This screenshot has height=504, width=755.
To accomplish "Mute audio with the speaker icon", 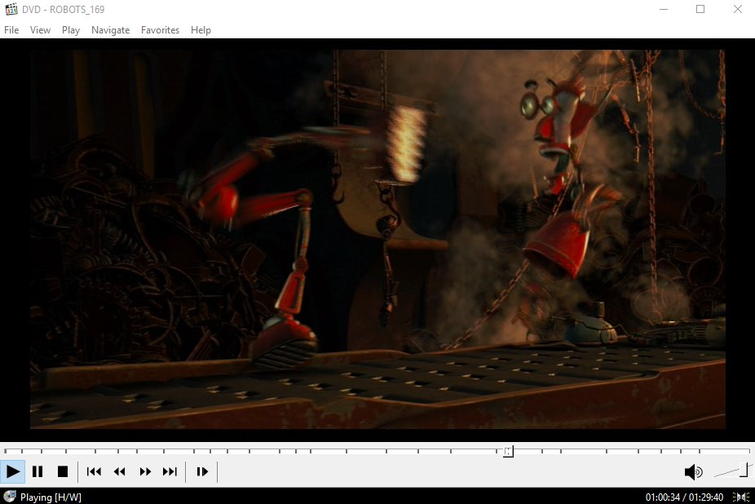I will (x=693, y=471).
